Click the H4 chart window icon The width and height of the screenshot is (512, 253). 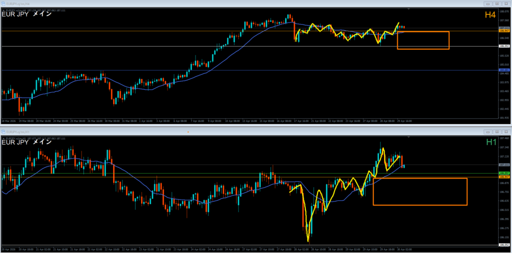pos(3,3)
